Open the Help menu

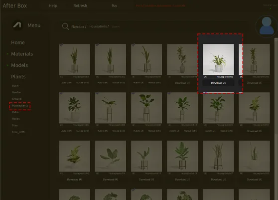pos(53,5)
